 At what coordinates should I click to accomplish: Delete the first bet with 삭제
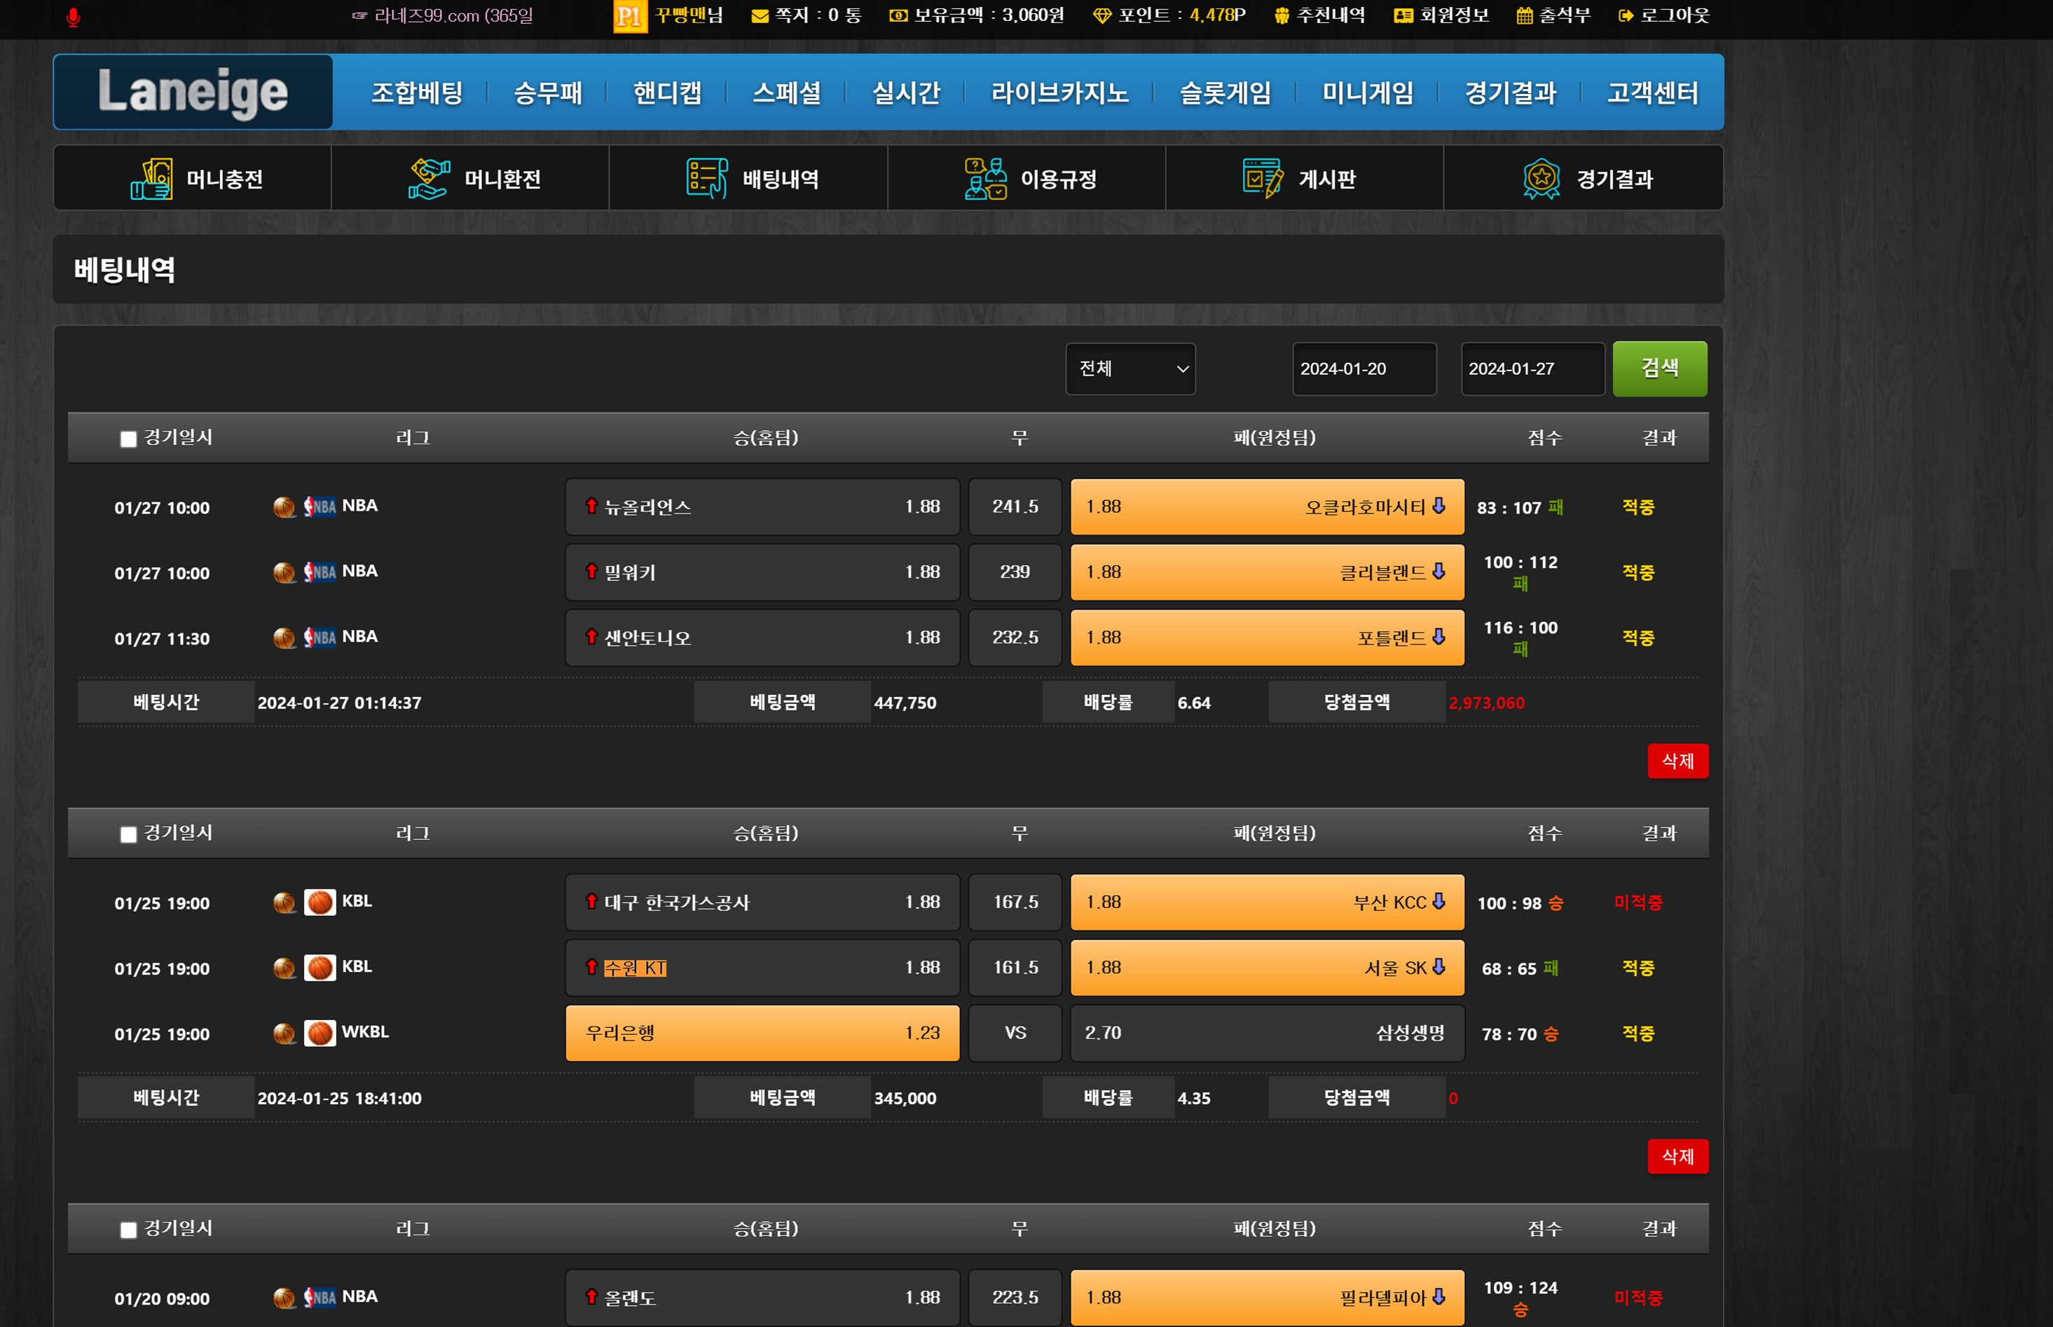(x=1677, y=761)
